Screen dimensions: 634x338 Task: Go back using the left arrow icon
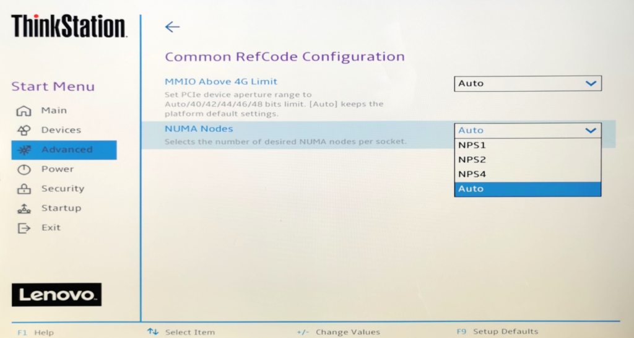pos(172,27)
